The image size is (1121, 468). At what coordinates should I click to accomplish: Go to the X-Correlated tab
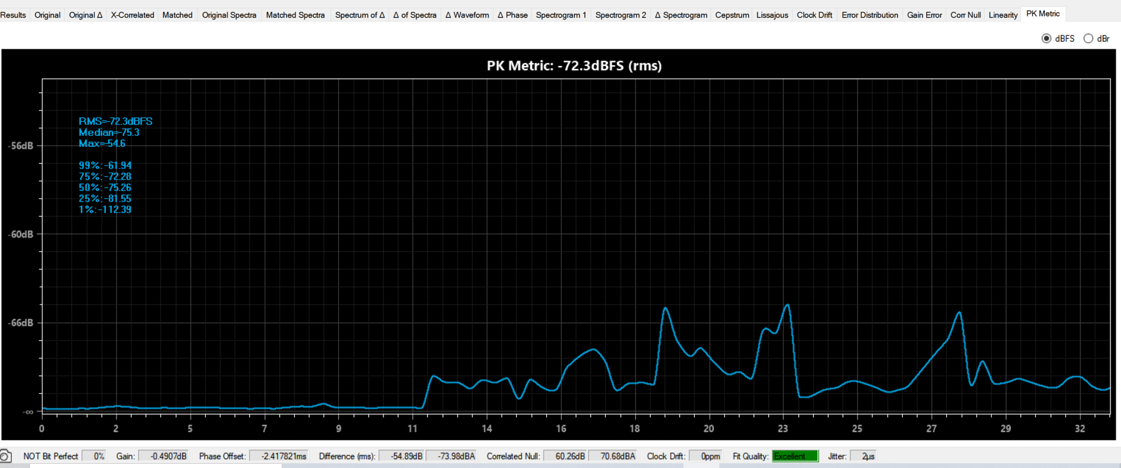132,15
